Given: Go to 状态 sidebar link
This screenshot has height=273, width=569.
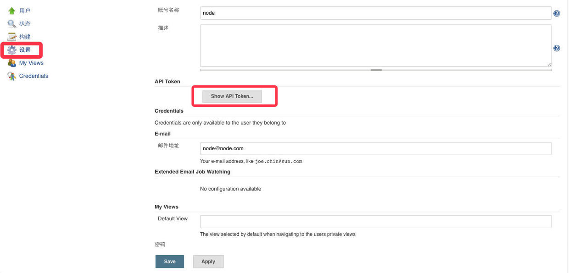Looking at the screenshot, I should 25,24.
